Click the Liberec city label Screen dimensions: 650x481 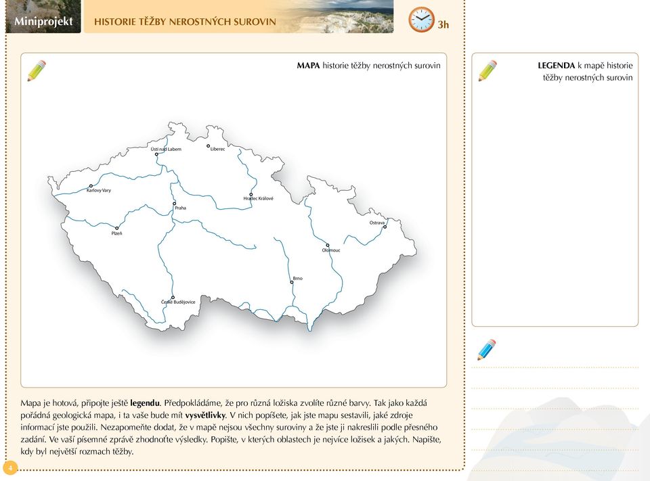point(217,149)
